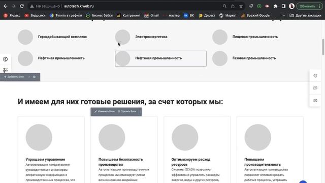Open the 'Бизнес бабки' bookmark
This screenshot has width=325, height=183.
click(x=100, y=15)
